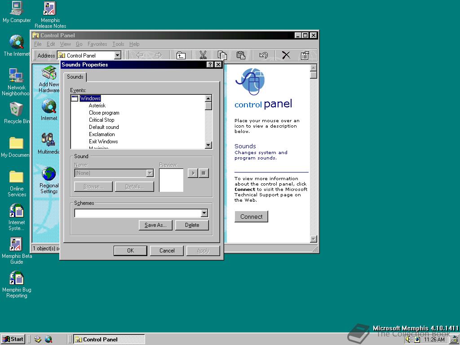Click the Copy toolbar icon
The height and width of the screenshot is (345, 460).
click(x=222, y=55)
